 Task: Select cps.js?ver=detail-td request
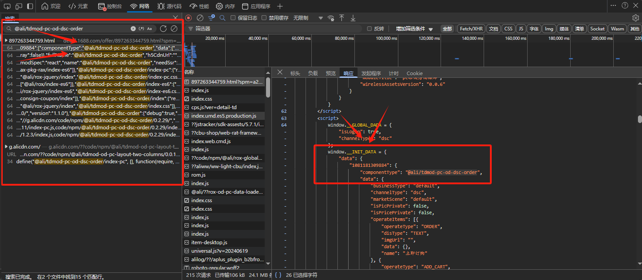[x=224, y=107]
